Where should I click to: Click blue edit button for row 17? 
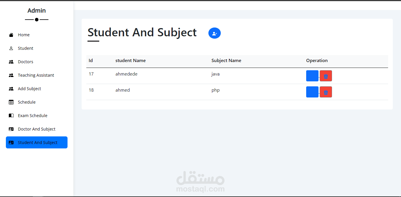pyautogui.click(x=312, y=76)
